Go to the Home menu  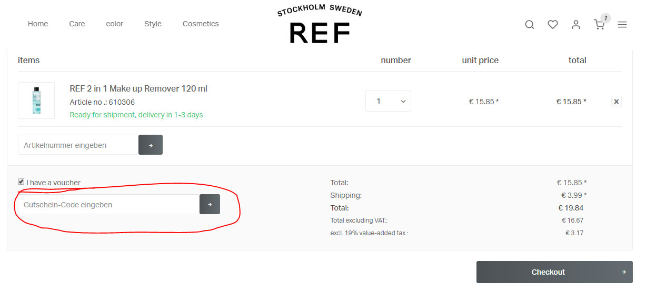click(38, 24)
